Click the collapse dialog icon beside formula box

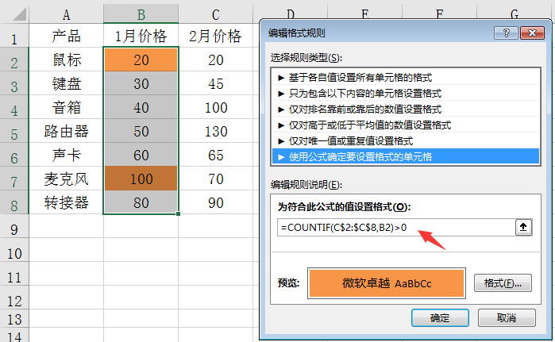point(523,227)
